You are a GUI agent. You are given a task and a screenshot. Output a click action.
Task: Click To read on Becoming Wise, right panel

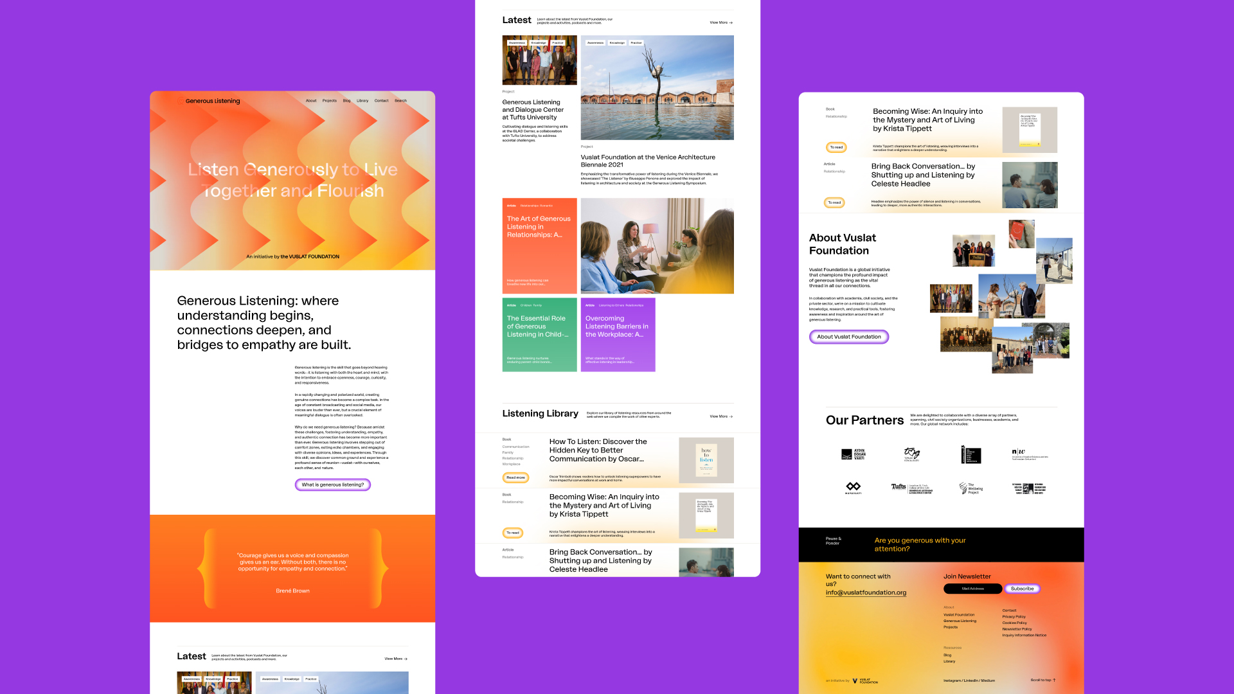coord(836,147)
